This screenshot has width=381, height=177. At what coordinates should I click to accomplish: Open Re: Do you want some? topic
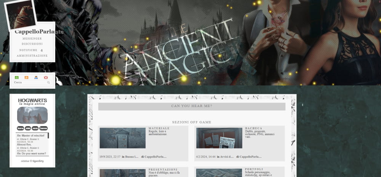pos(31,154)
